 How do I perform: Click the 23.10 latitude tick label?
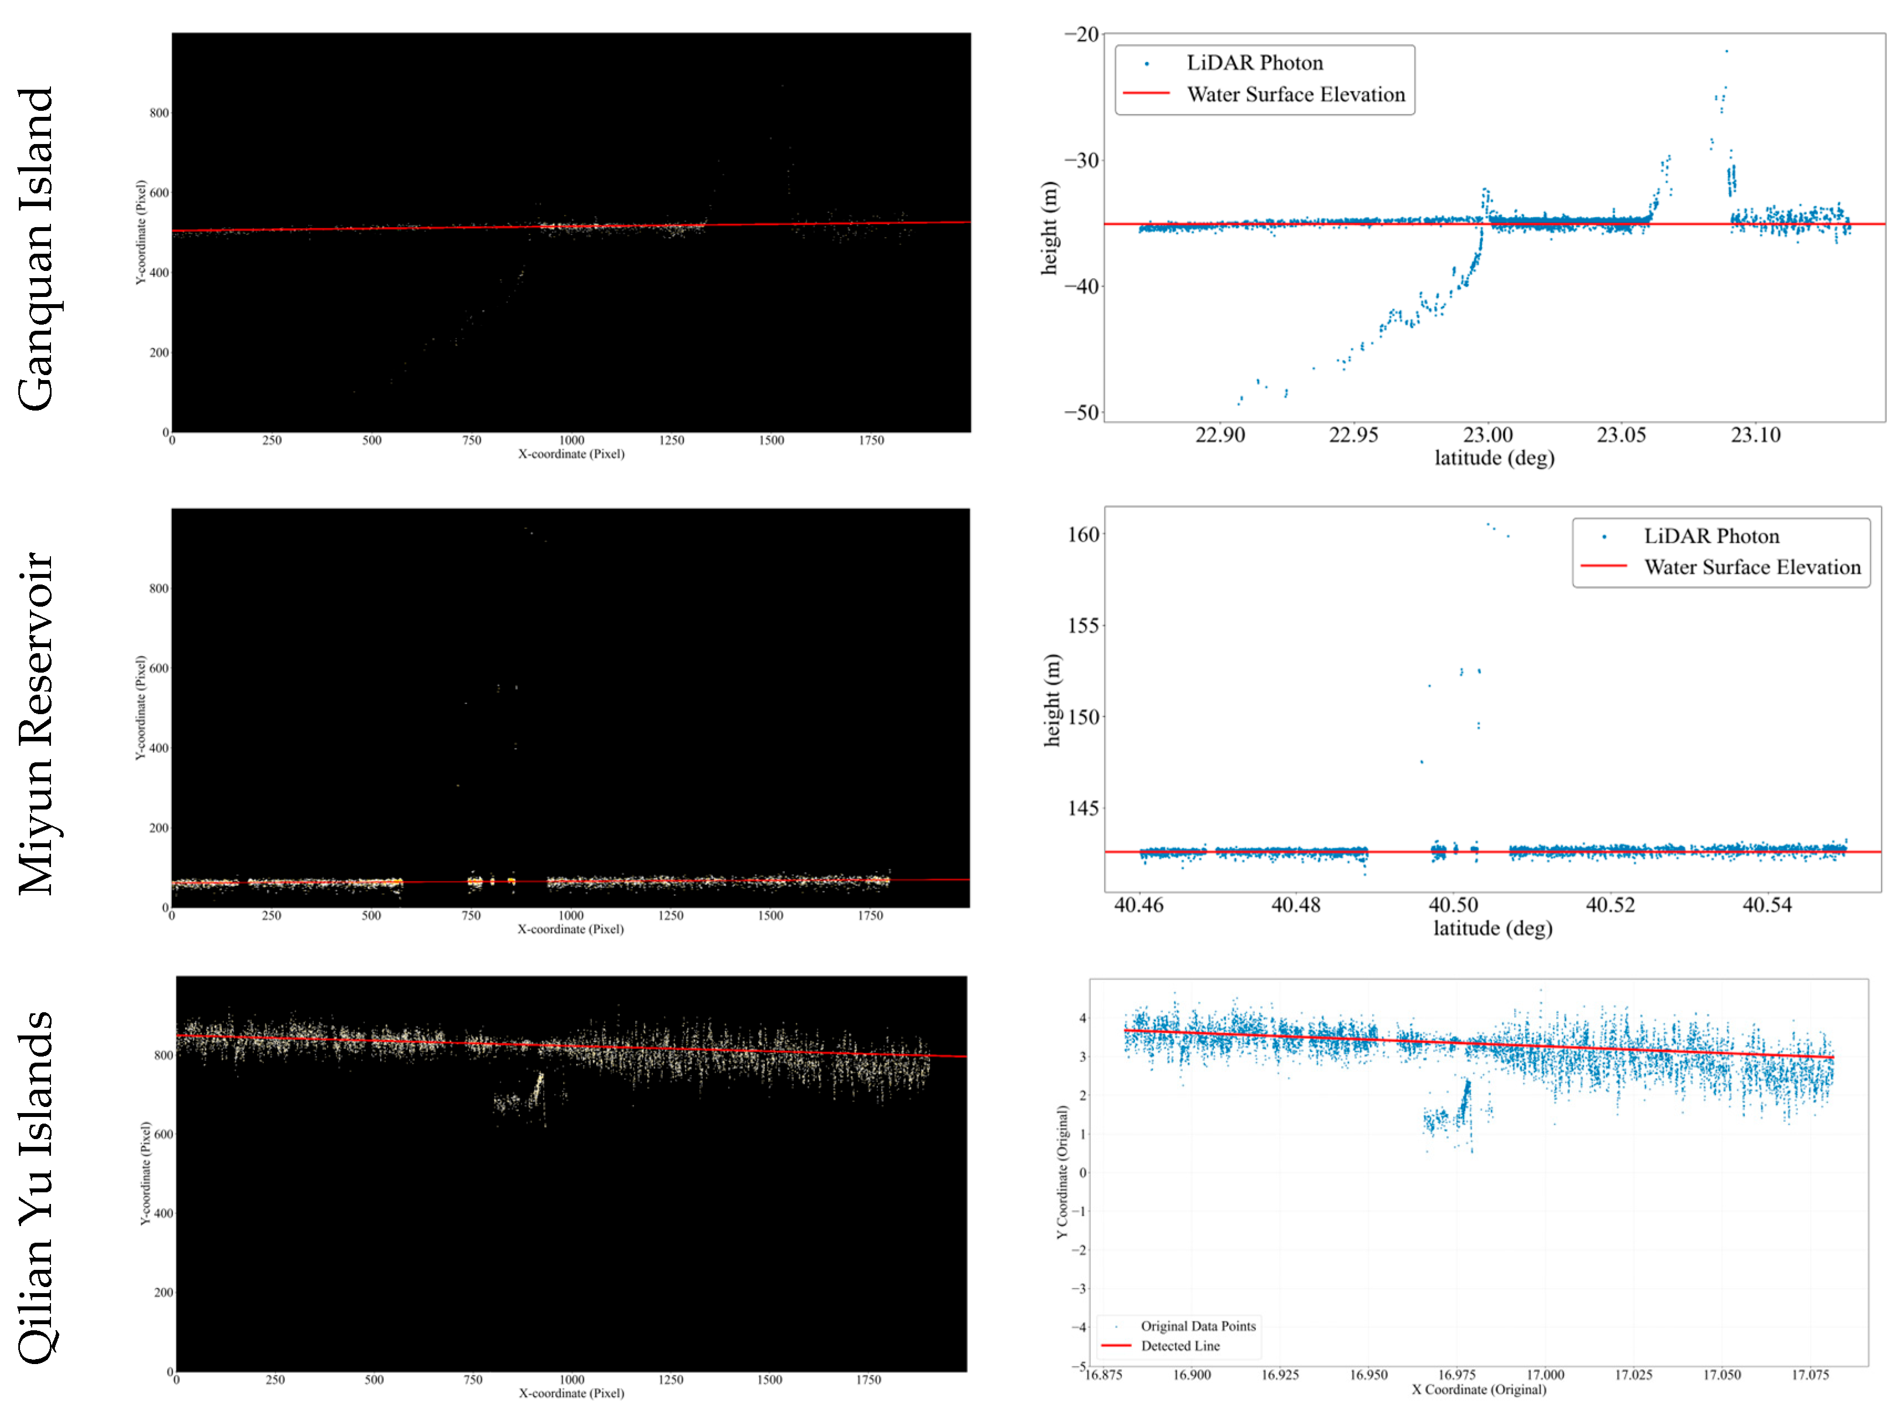click(1755, 435)
